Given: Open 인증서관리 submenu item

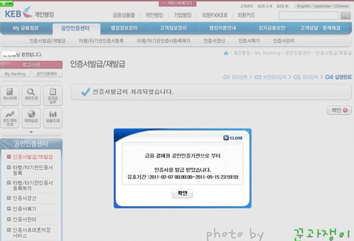Looking at the screenshot, I should (x=284, y=40).
